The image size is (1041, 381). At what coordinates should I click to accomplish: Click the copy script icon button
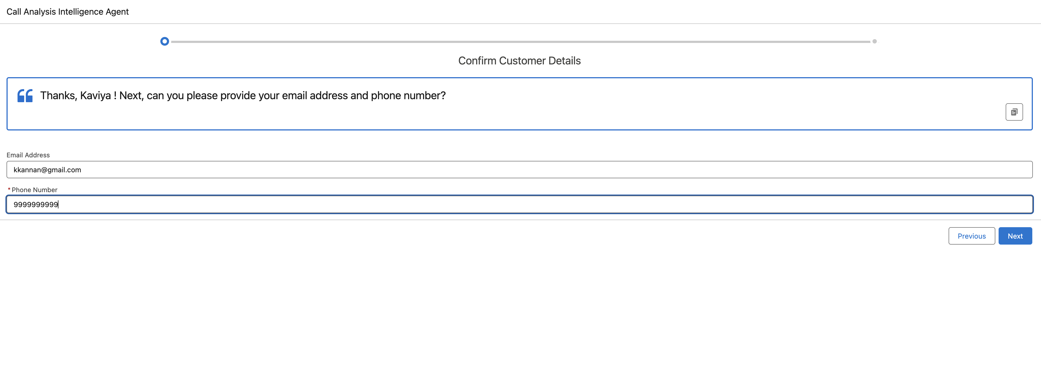pyautogui.click(x=1014, y=112)
